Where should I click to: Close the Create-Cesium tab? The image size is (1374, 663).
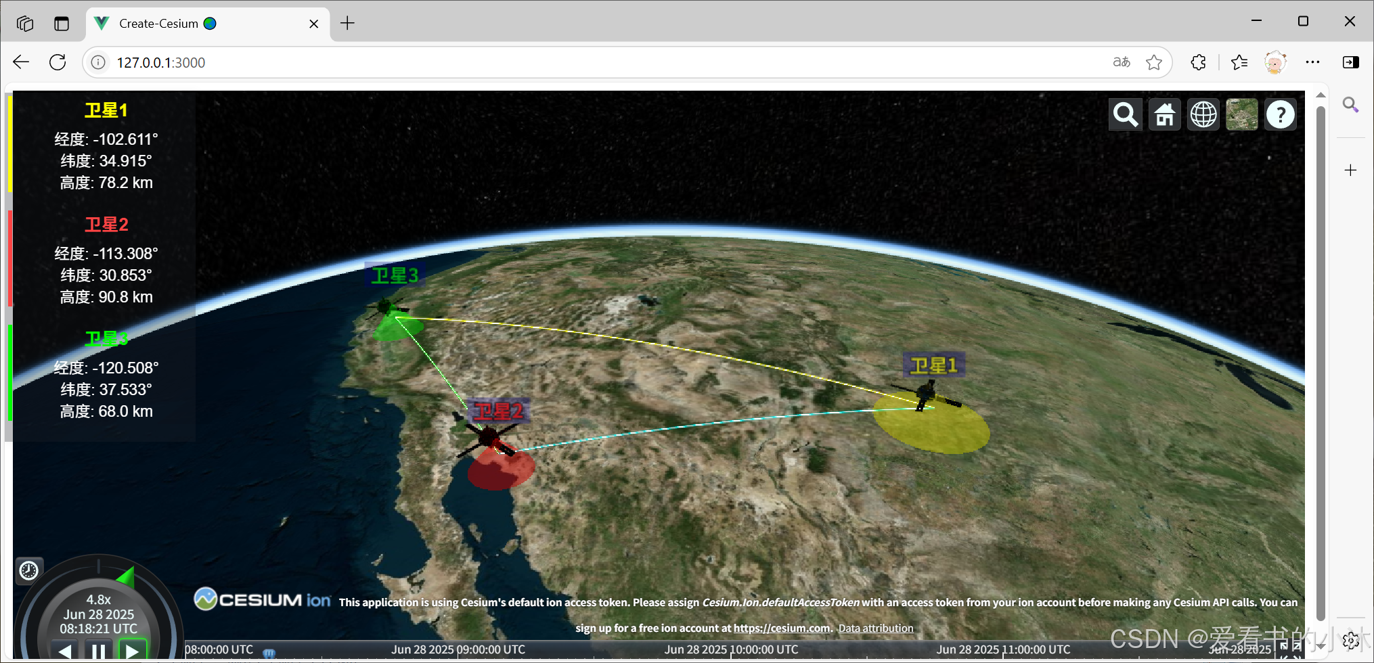click(314, 24)
